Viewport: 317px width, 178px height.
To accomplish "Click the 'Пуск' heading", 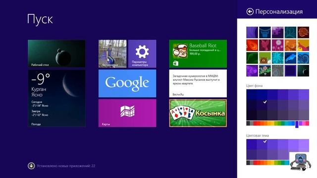I will pos(40,19).
